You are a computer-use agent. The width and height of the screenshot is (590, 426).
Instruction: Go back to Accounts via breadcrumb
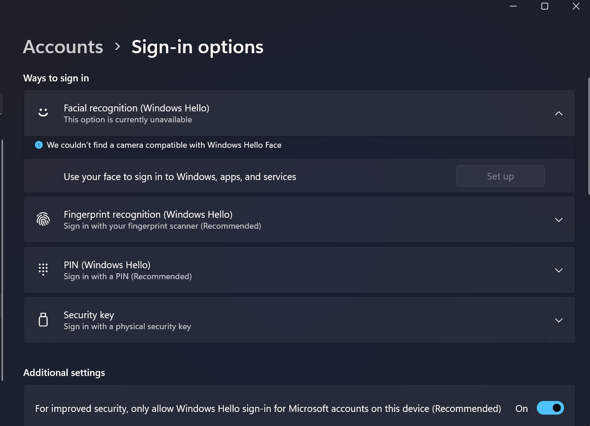pos(63,47)
